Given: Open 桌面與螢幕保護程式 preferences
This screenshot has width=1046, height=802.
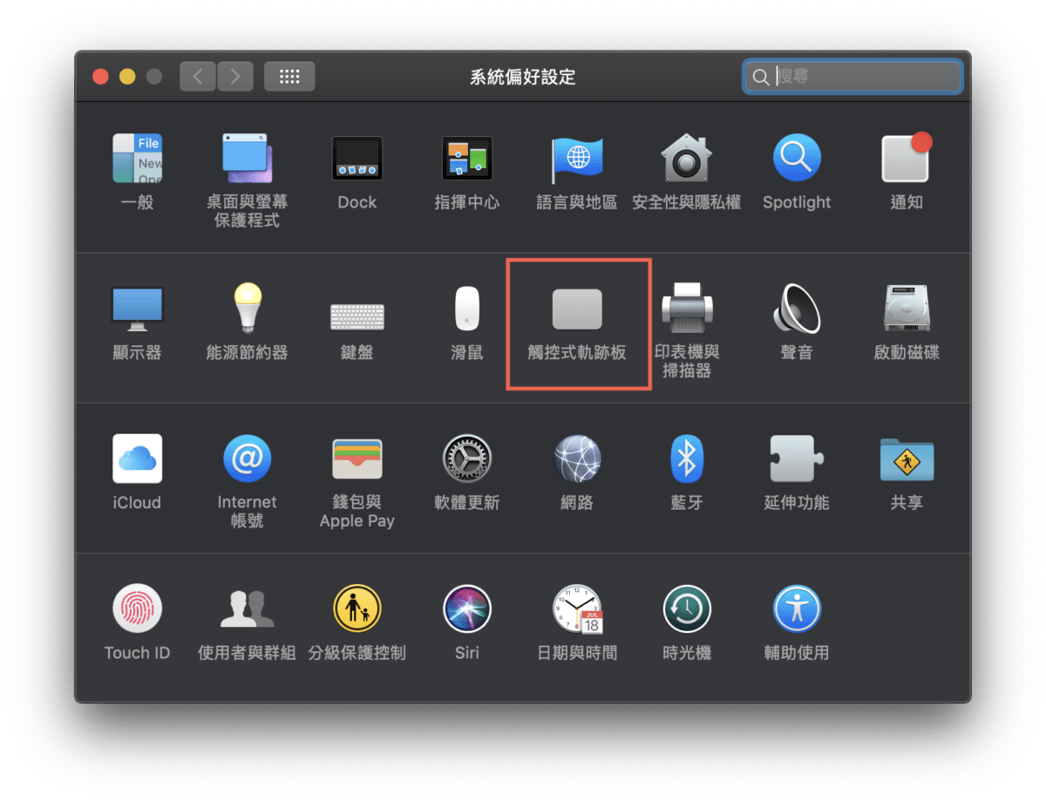Looking at the screenshot, I should [247, 158].
